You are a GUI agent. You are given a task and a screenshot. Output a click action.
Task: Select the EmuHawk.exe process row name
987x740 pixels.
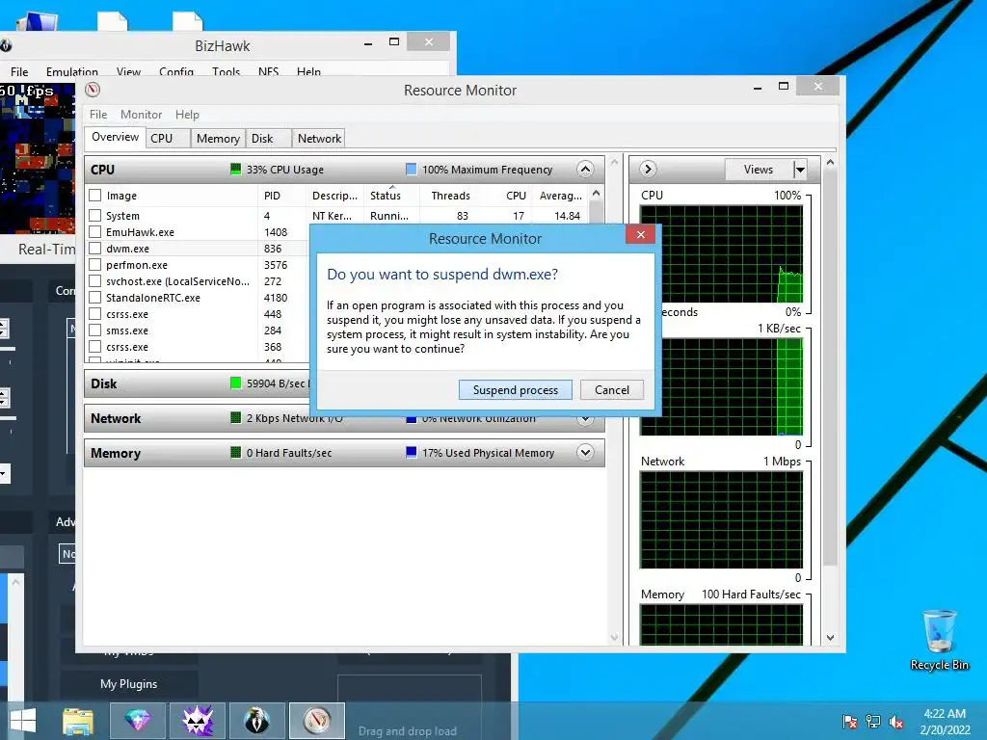[140, 232]
